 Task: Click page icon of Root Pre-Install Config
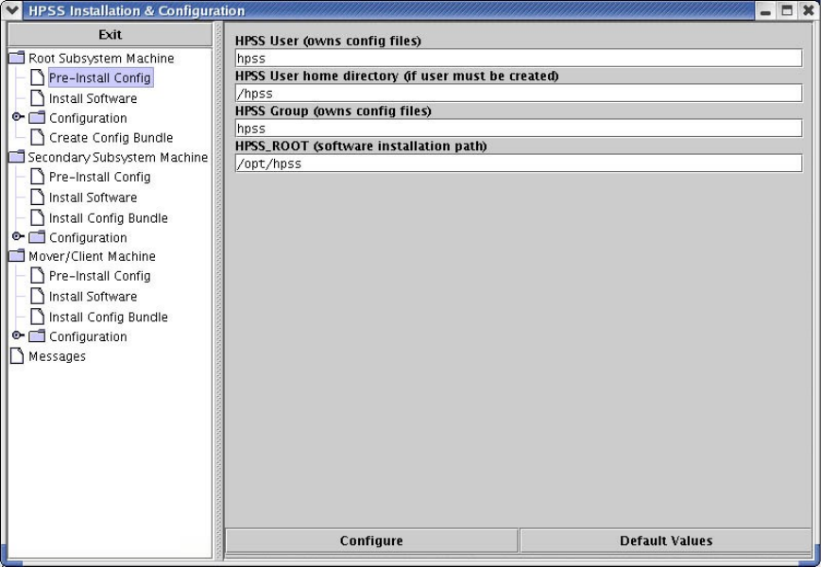click(x=37, y=77)
